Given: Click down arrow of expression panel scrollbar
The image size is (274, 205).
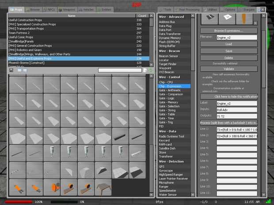Looking at the screenshot, I should tap(263, 194).
